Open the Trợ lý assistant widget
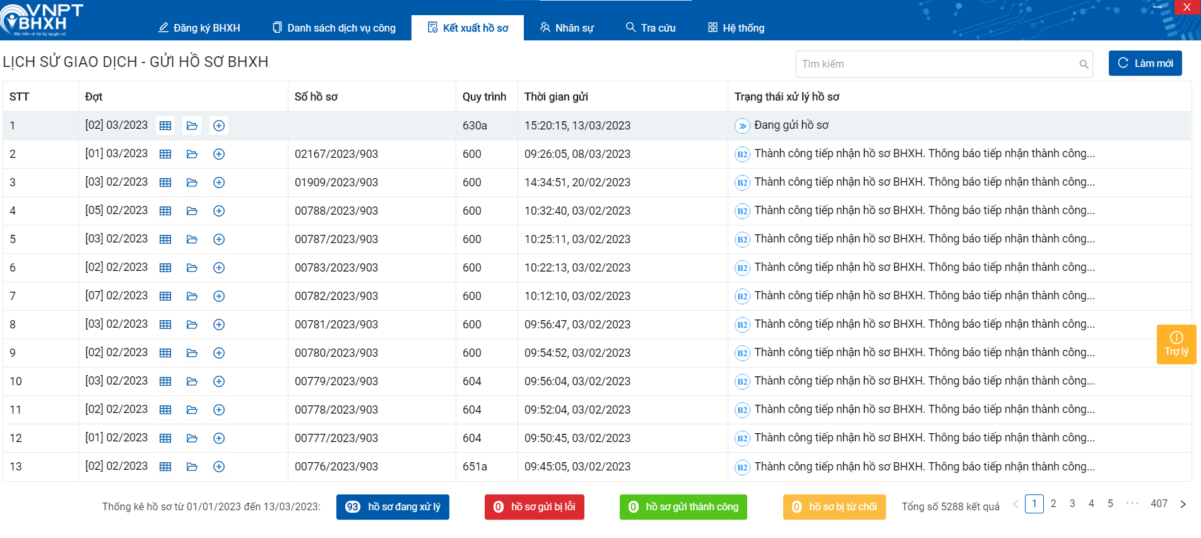Viewport: 1201px width, 538px height. click(1176, 344)
